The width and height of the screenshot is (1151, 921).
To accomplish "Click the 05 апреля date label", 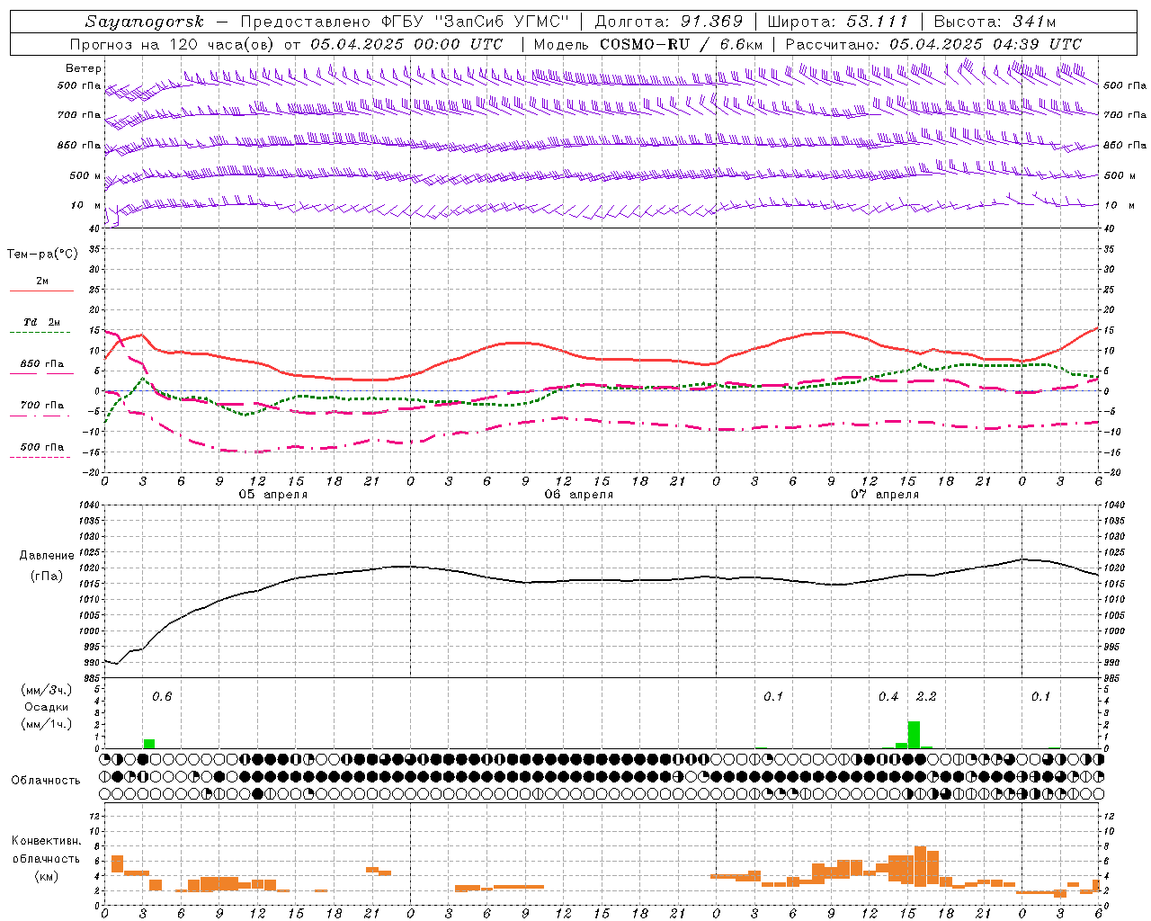I will [272, 495].
